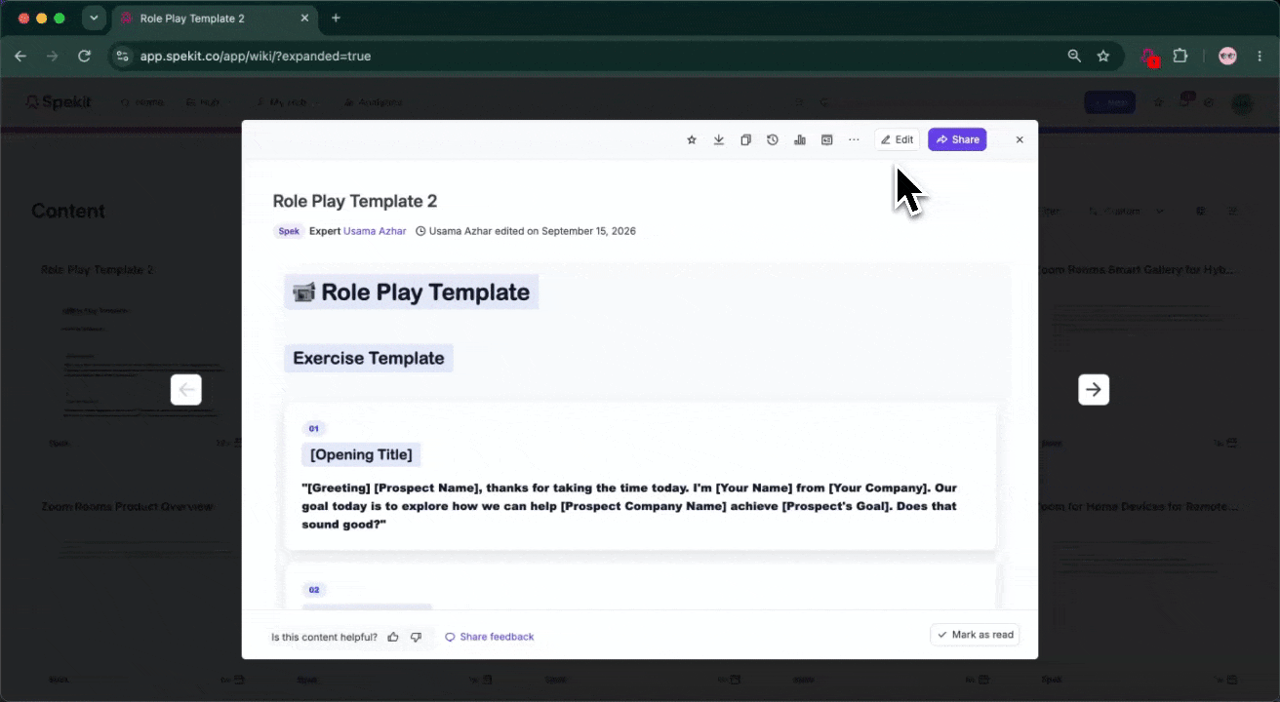Click the Mark as read button
The height and width of the screenshot is (702, 1280).
click(976, 635)
